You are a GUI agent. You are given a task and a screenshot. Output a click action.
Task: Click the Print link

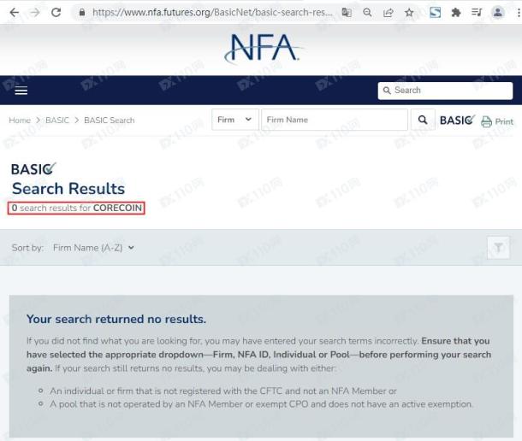tap(504, 121)
